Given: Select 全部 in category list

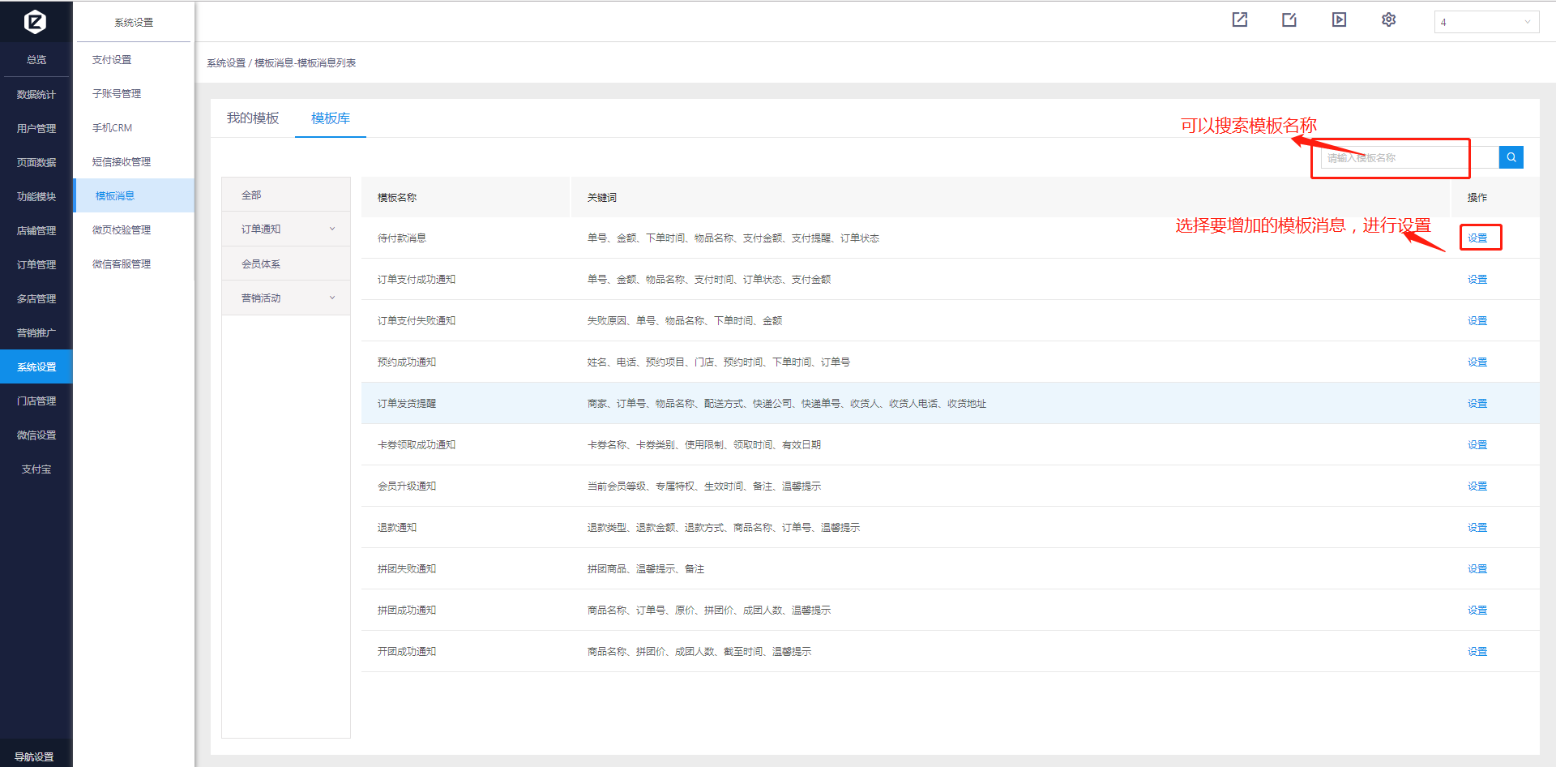Looking at the screenshot, I should click(x=251, y=195).
